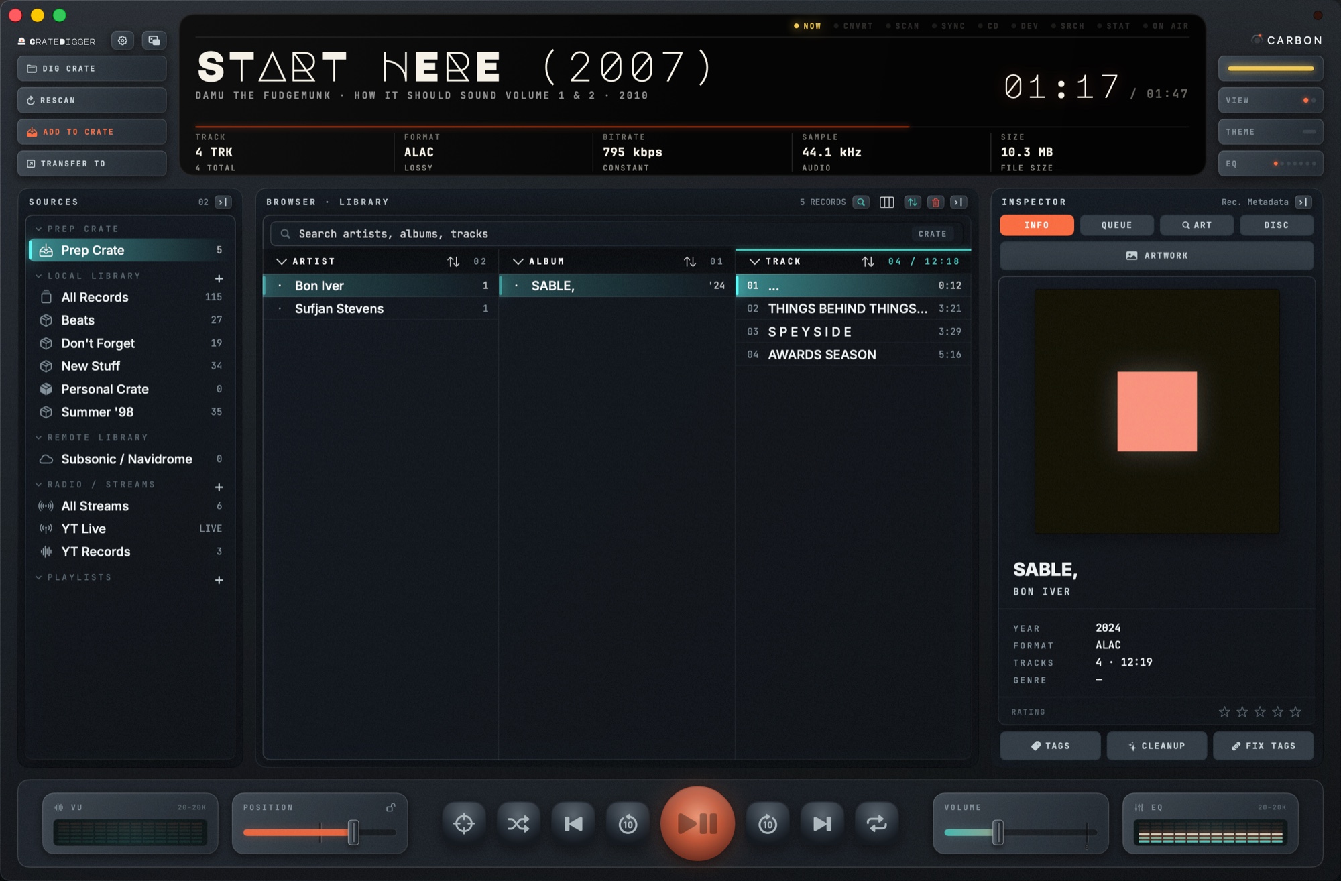The height and width of the screenshot is (881, 1341).
Task: Click the red trash delete icon
Action: pos(936,202)
